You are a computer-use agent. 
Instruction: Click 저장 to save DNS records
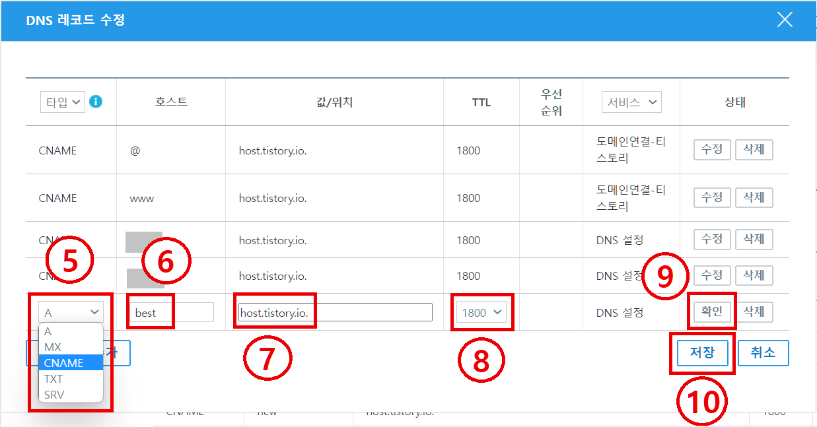tap(702, 353)
